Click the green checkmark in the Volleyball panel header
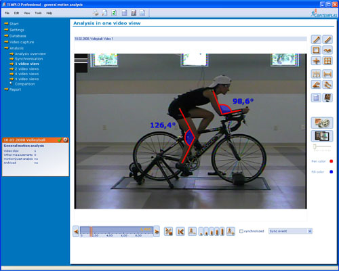Viewport: 339px width, 271px height. (x=60, y=140)
